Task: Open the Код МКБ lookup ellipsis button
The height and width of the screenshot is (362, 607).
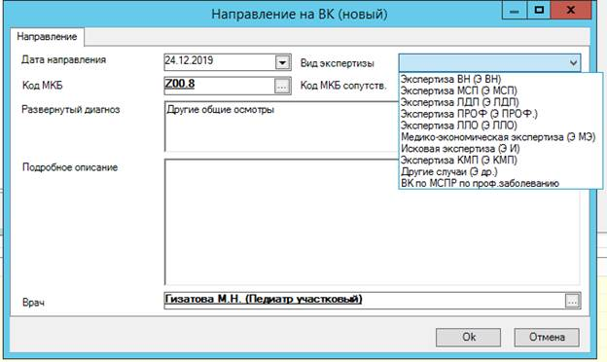Action: (282, 86)
